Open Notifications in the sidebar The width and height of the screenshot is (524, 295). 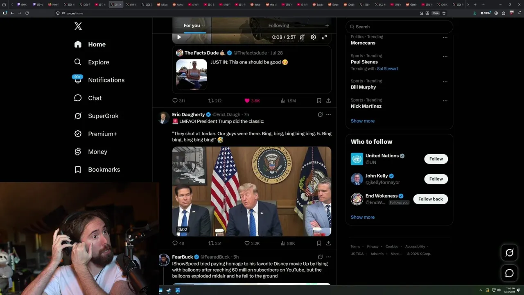[x=99, y=80]
